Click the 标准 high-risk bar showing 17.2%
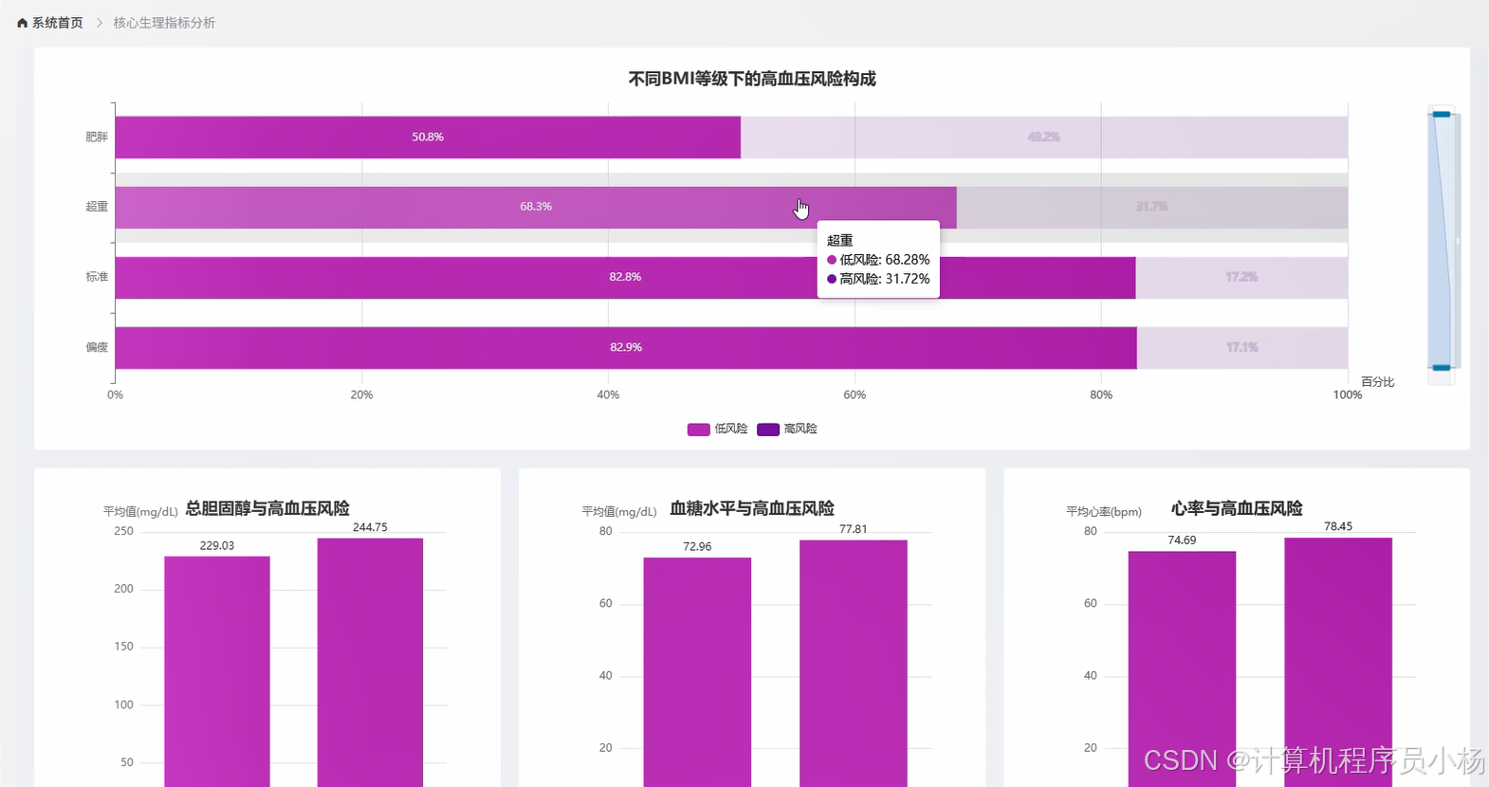Viewport: 1489px width, 787px height. point(1241,278)
